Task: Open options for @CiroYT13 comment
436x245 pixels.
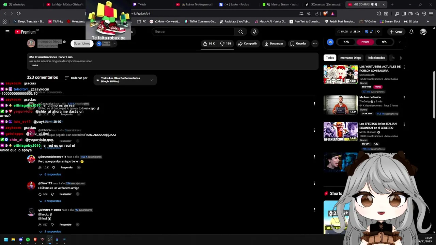Action: click(314, 183)
